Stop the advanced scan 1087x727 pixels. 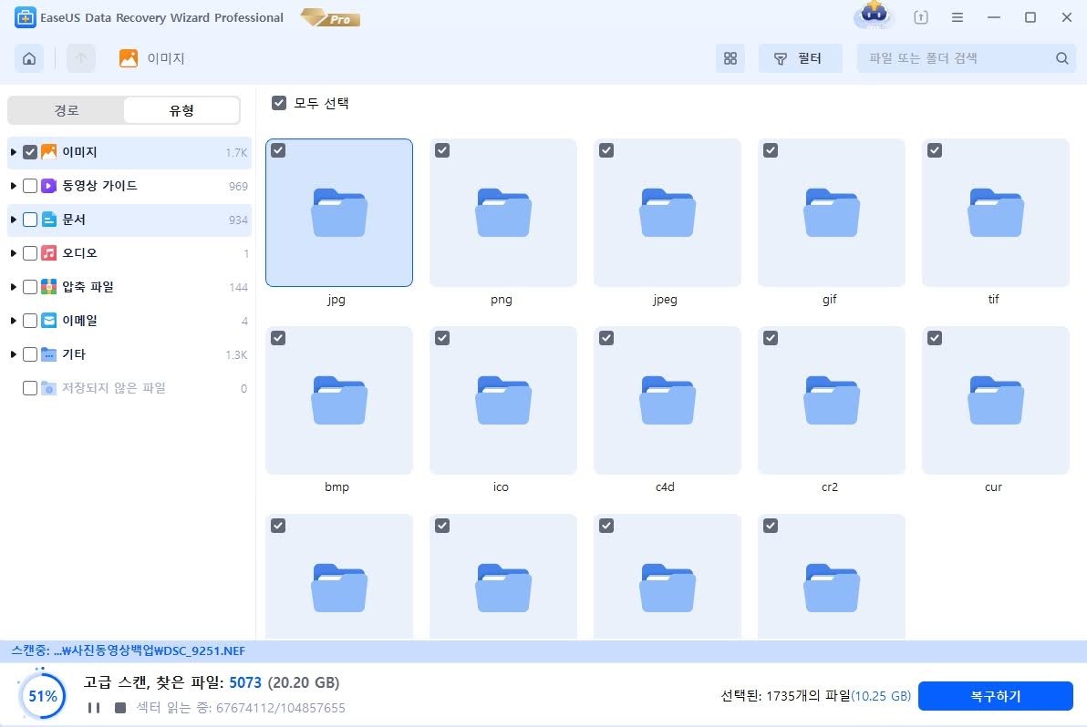(120, 708)
